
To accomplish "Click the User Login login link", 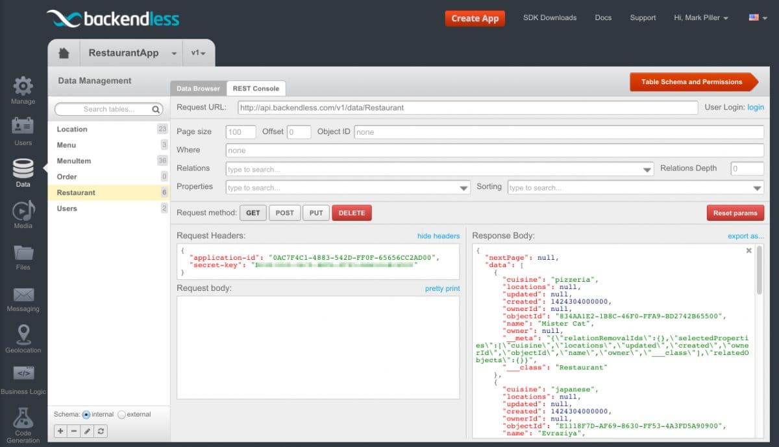I will click(756, 107).
